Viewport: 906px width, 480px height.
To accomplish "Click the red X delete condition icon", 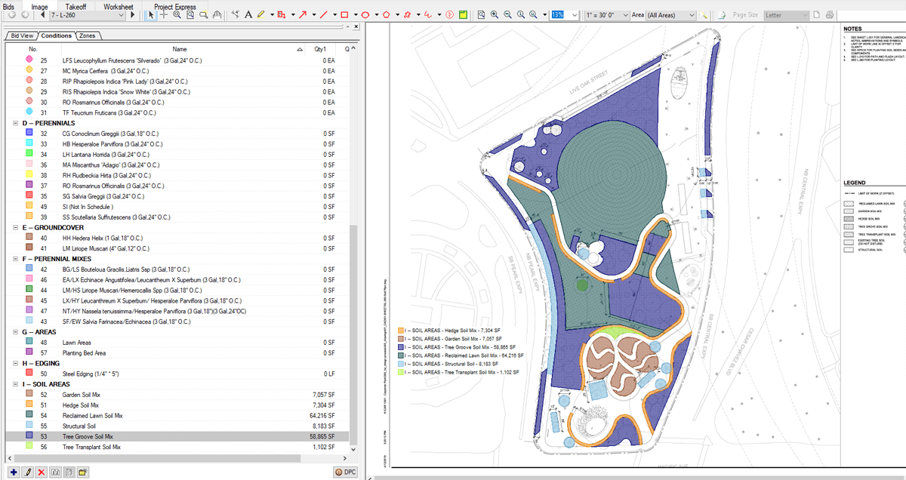I will [x=41, y=472].
